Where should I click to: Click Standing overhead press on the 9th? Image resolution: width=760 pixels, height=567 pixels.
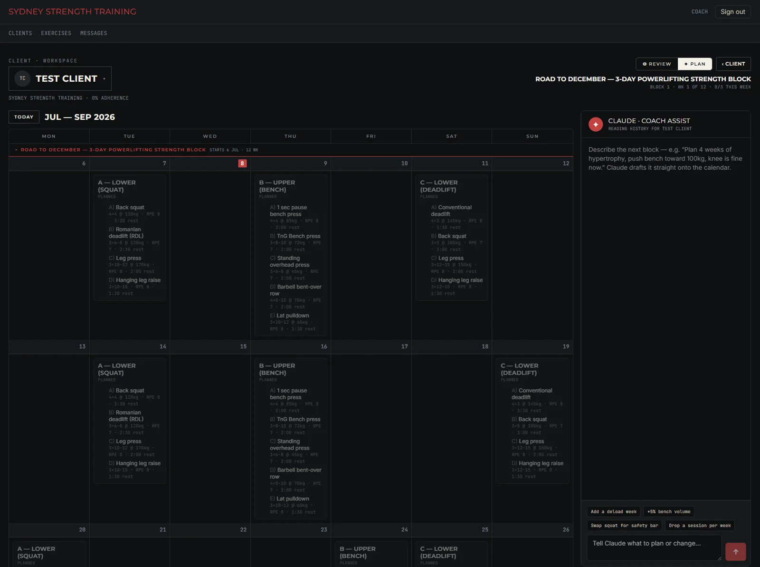[x=290, y=262]
